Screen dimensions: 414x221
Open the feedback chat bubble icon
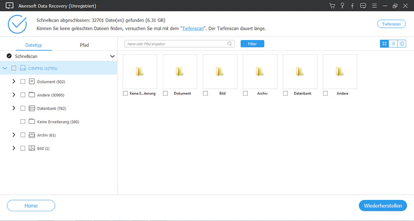[x=363, y=5]
